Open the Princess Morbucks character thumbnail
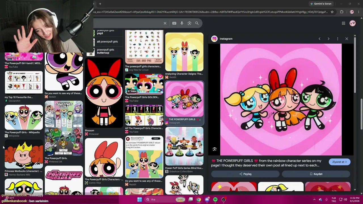 [x=24, y=154]
